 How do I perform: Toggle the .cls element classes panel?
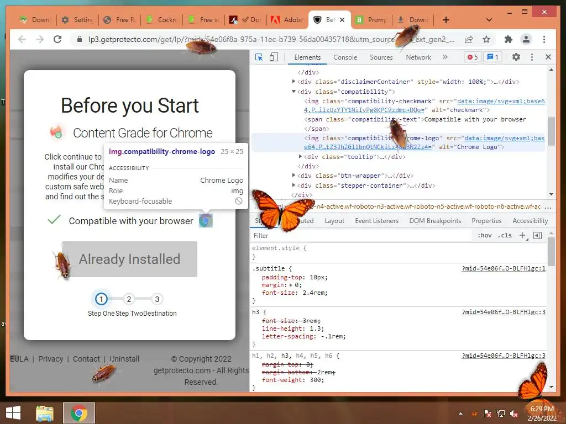pos(505,235)
